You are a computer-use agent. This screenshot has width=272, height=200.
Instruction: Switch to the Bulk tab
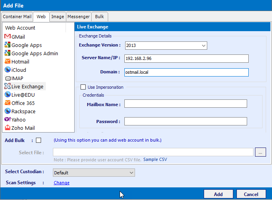(x=99, y=17)
